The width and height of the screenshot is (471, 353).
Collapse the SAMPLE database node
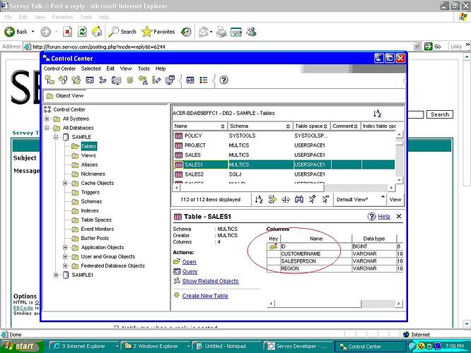tap(56, 137)
